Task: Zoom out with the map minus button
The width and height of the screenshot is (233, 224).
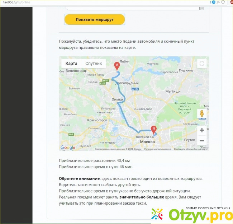Action: pos(202,141)
